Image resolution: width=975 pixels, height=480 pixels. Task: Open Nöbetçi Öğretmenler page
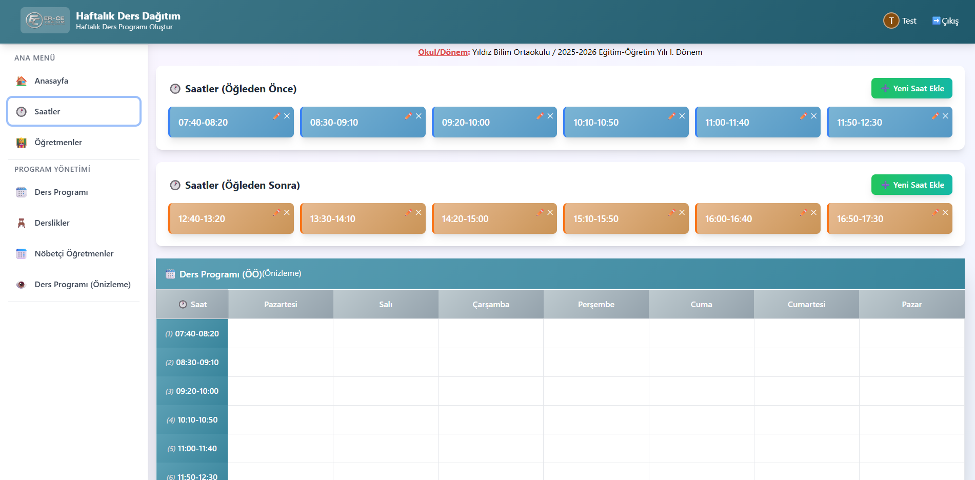pyautogui.click(x=74, y=254)
